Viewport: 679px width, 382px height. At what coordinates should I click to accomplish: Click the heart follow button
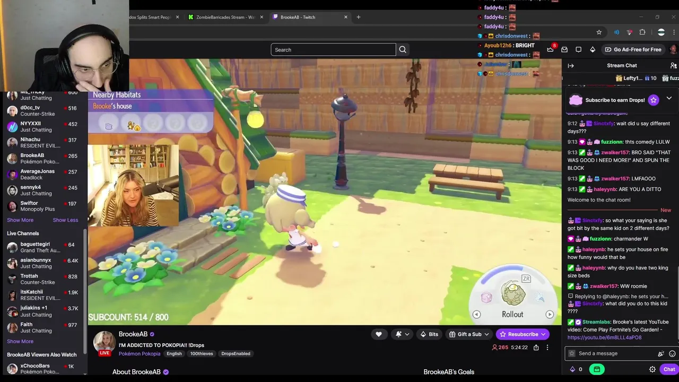point(379,334)
